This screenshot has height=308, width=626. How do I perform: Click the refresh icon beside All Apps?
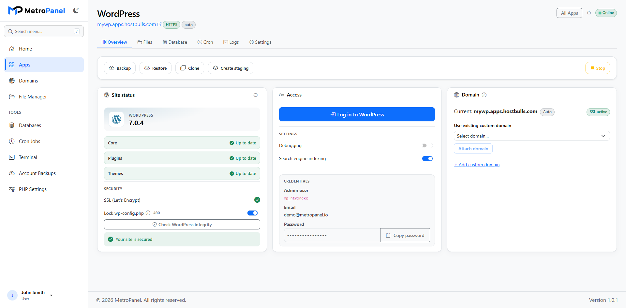pos(589,13)
